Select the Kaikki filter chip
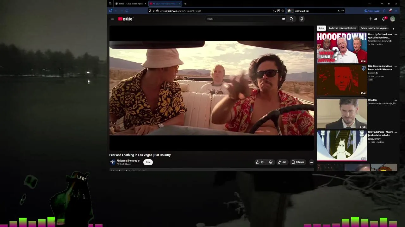This screenshot has height=227, width=405. tap(321, 28)
